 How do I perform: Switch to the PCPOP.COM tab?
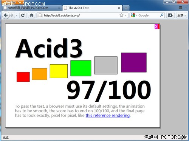coord(32,8)
